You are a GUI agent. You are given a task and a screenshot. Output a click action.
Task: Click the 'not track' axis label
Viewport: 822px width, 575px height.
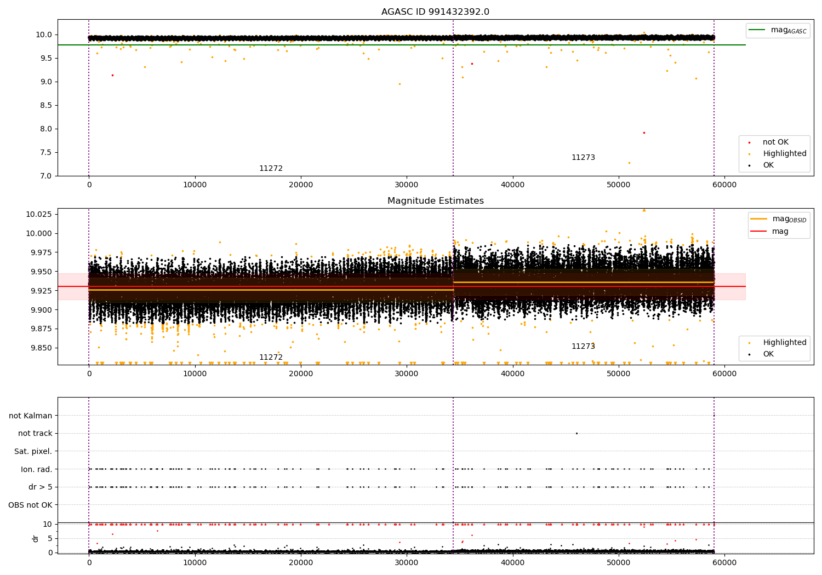[x=35, y=433]
